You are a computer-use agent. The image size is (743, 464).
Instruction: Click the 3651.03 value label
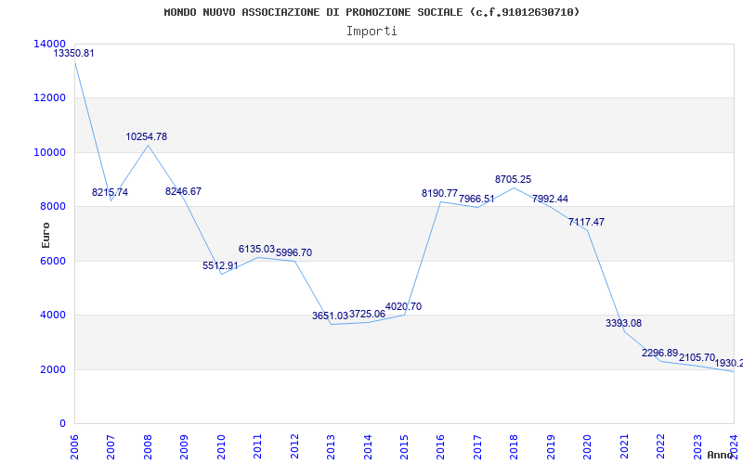point(331,316)
